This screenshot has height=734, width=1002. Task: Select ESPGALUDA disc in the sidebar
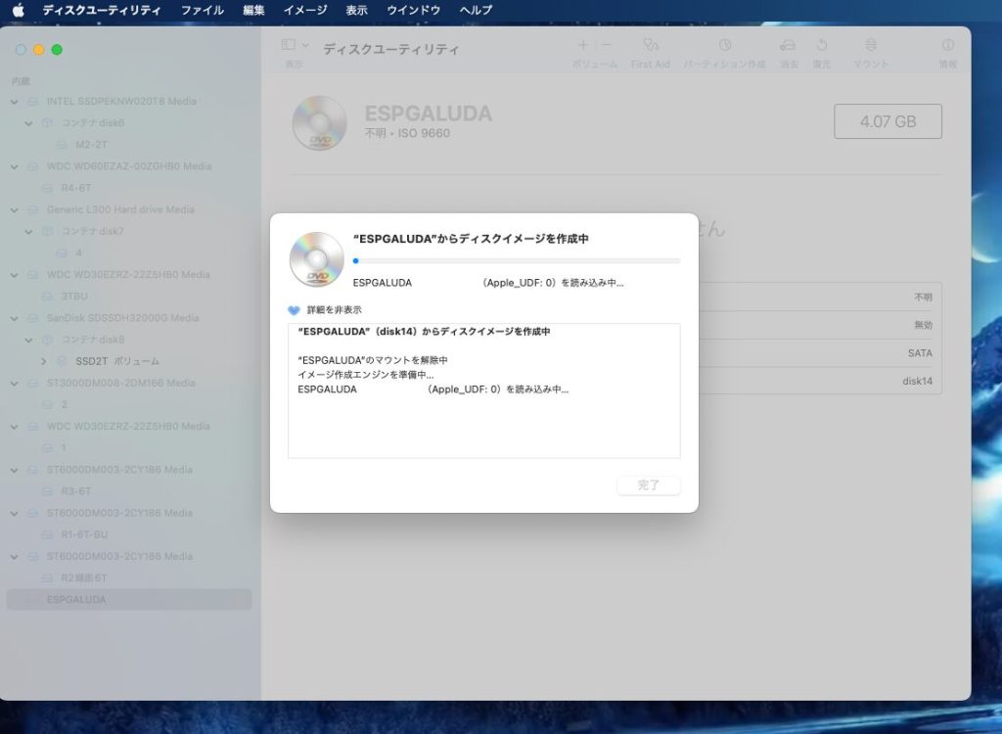tap(76, 600)
